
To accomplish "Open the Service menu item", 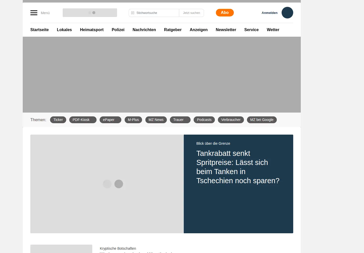I will point(251,30).
